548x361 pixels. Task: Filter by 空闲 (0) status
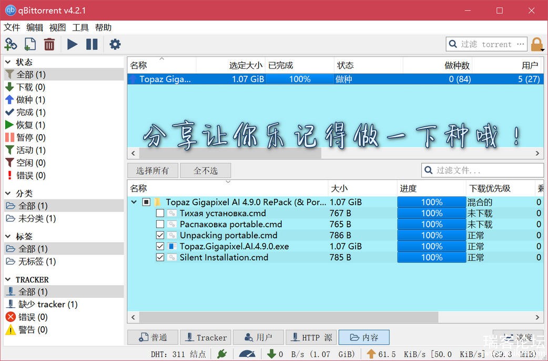tap(64, 163)
